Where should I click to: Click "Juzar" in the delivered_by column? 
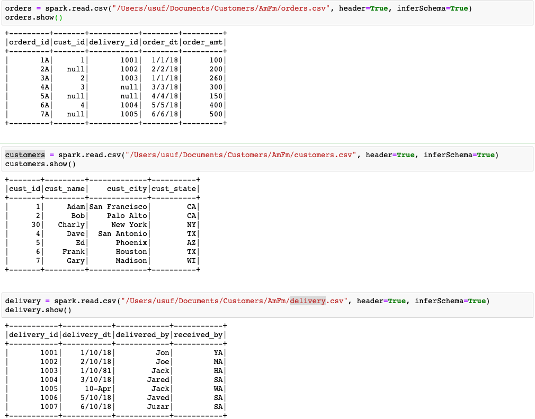click(158, 406)
